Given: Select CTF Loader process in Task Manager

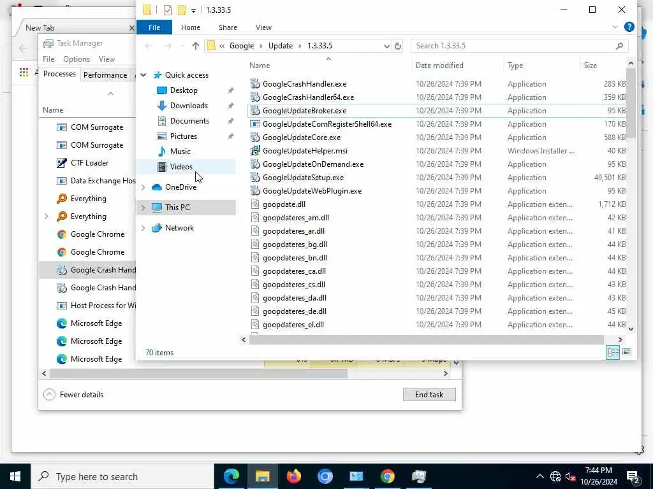Looking at the screenshot, I should [89, 163].
